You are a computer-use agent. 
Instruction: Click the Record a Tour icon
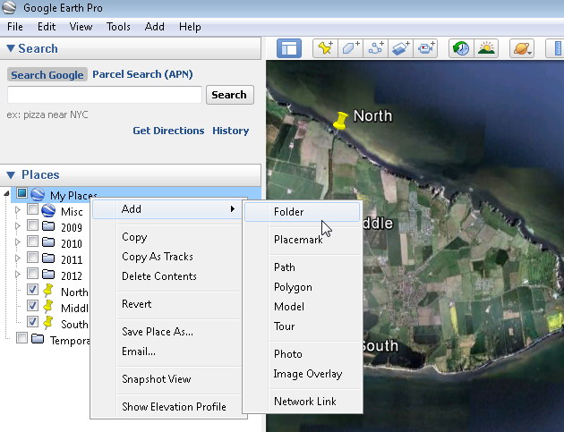point(425,48)
